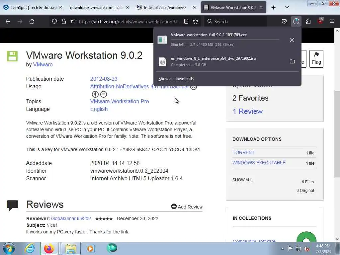
Task: Open the uBlock extension icon with badge
Action: coord(320,21)
